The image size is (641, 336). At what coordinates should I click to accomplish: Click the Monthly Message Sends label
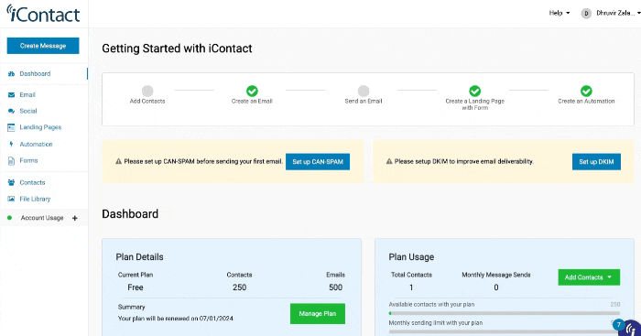(x=496, y=275)
